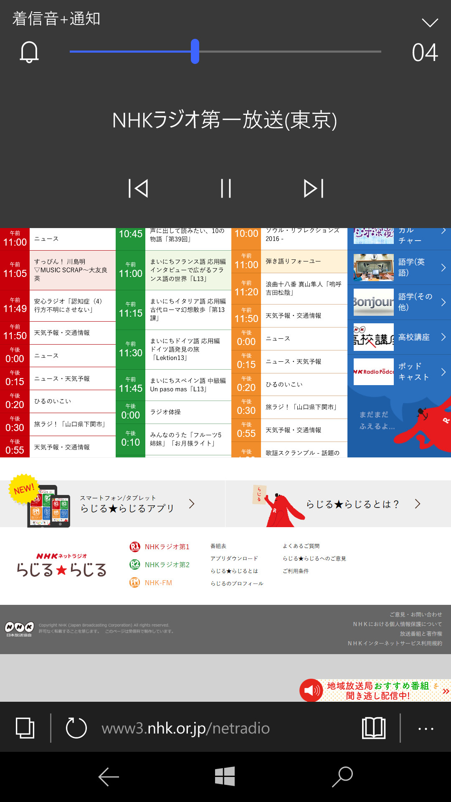
Task: Open らじる★らじるへのご意見 link
Action: point(314,558)
